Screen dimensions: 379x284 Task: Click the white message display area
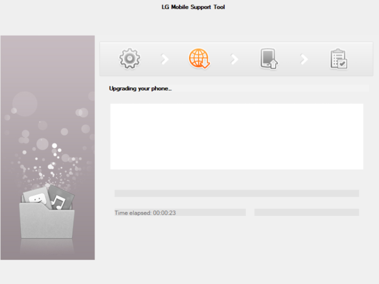(237, 137)
